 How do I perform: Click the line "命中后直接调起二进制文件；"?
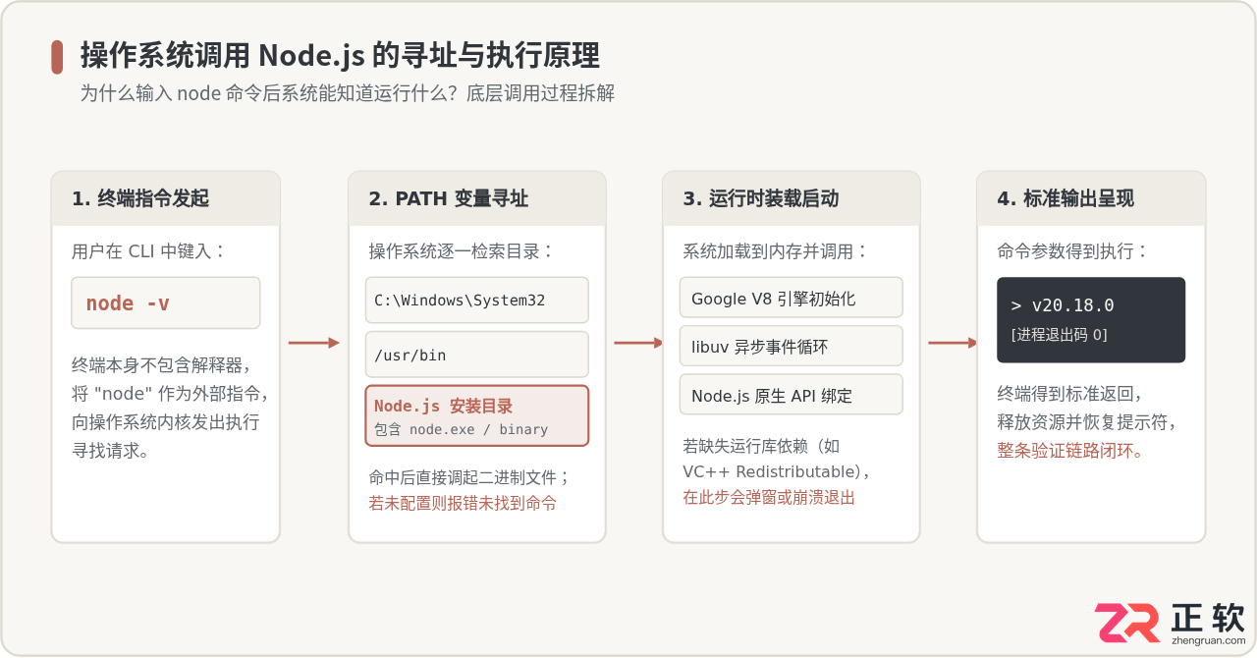[x=469, y=477]
